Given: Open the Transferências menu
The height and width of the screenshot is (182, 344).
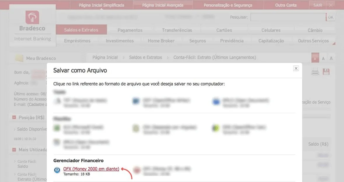Looking at the screenshot, I should [x=177, y=30].
